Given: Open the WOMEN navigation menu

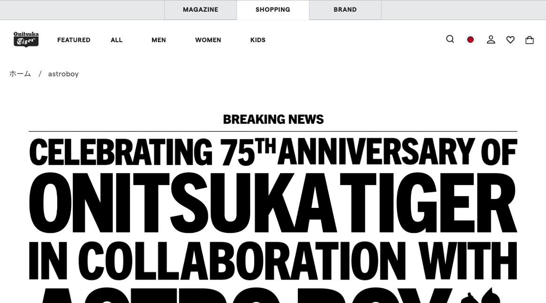Looking at the screenshot, I should (x=208, y=40).
